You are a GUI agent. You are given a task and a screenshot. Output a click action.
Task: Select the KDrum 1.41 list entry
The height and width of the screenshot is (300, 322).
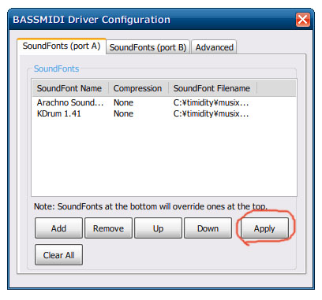(x=59, y=113)
